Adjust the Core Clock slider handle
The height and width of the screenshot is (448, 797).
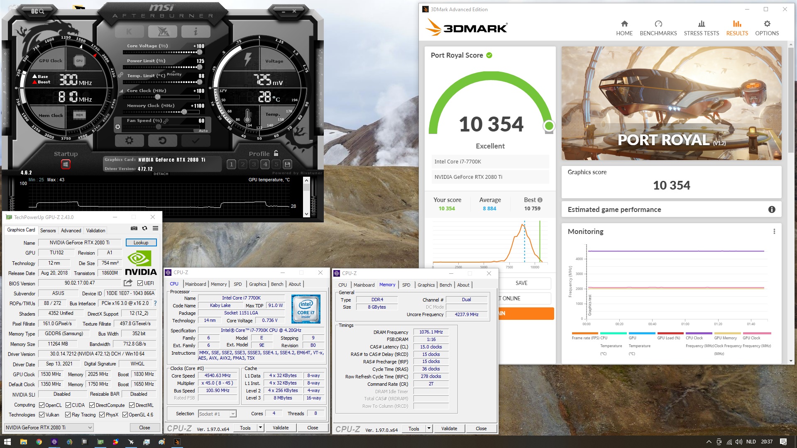pos(158,97)
